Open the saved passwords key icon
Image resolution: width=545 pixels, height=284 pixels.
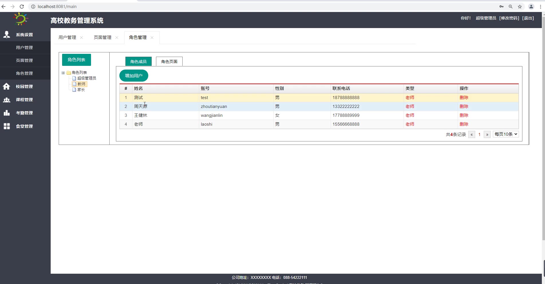(501, 7)
